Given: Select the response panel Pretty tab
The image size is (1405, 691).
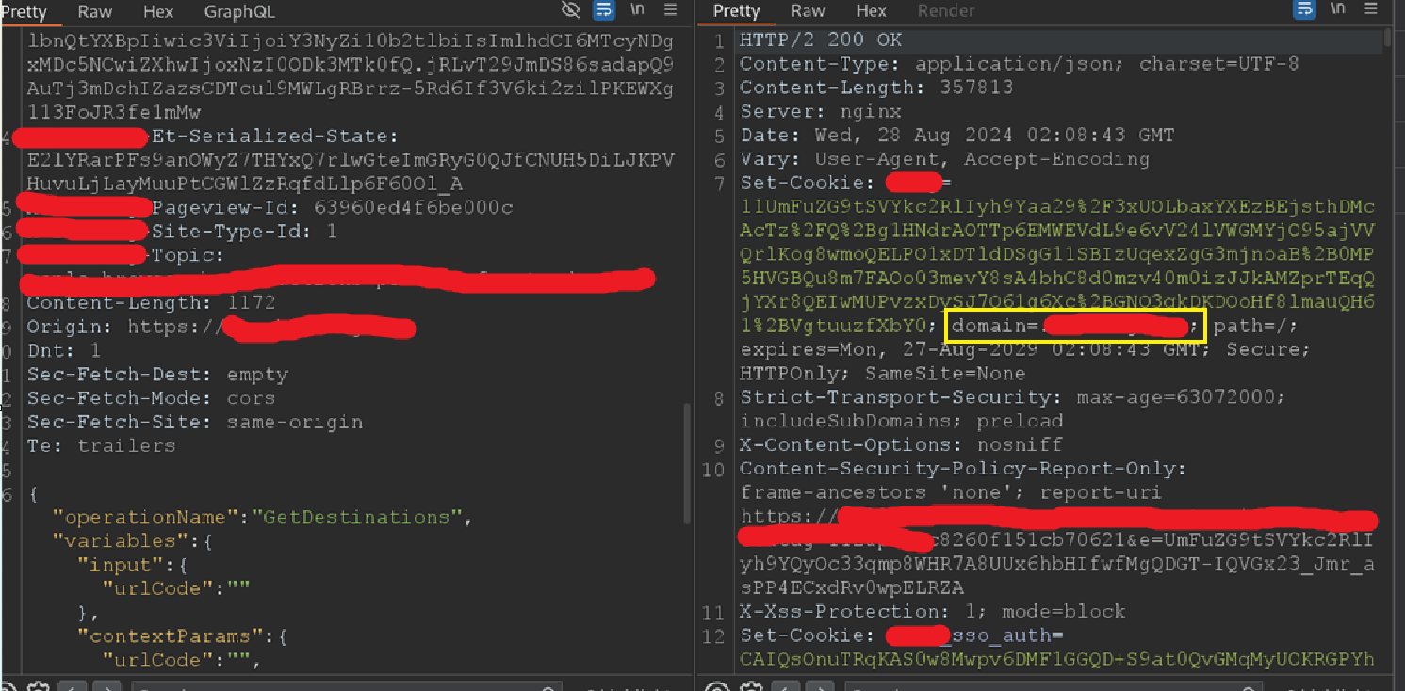Looking at the screenshot, I should [x=736, y=11].
